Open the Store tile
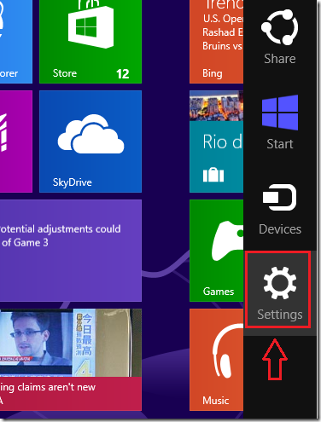321x422 pixels. 90,42
